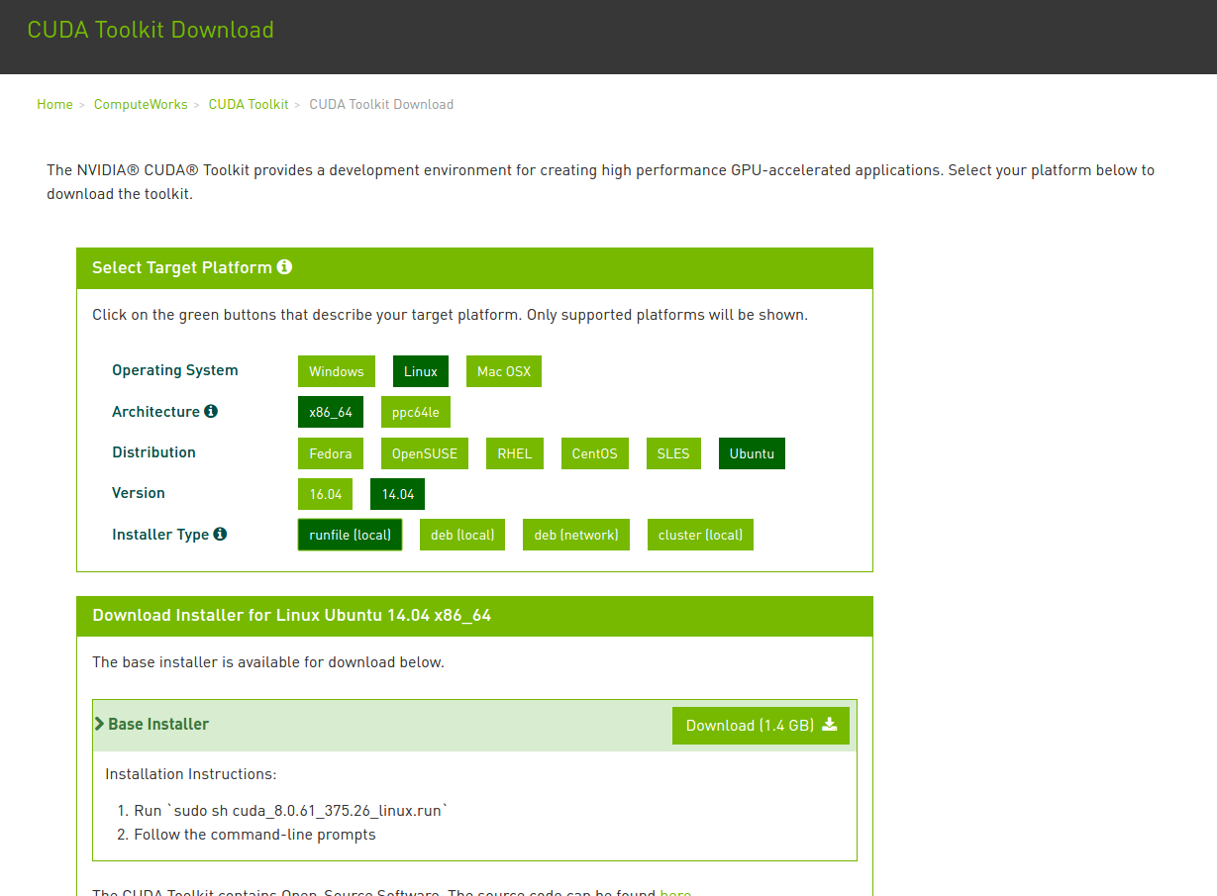Image resolution: width=1217 pixels, height=896 pixels.
Task: Pick SLES distribution
Action: [673, 453]
